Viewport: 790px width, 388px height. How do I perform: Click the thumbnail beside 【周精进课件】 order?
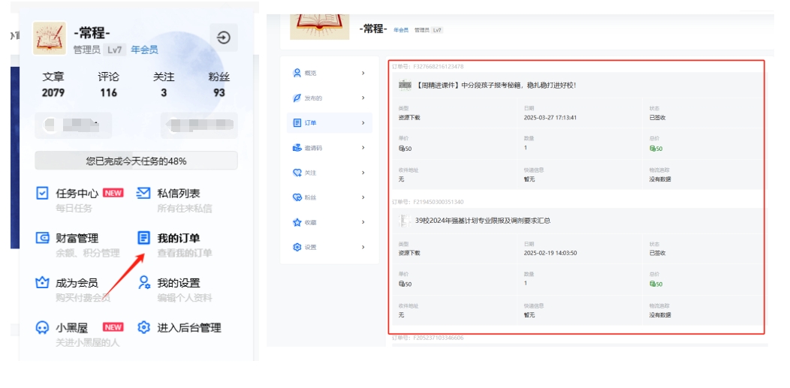[405, 85]
